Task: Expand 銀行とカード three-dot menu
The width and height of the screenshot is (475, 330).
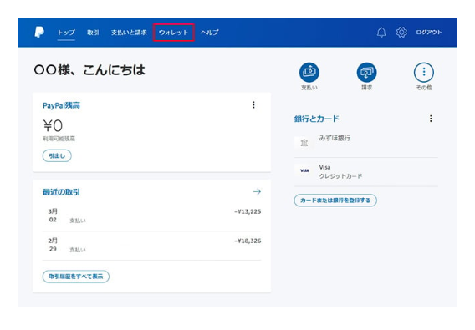Action: click(x=431, y=119)
